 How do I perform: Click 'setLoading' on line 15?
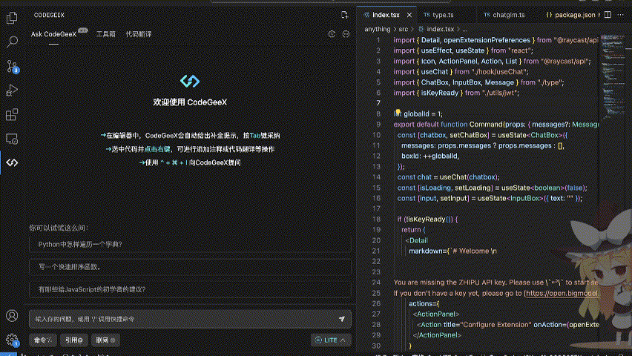click(473, 188)
